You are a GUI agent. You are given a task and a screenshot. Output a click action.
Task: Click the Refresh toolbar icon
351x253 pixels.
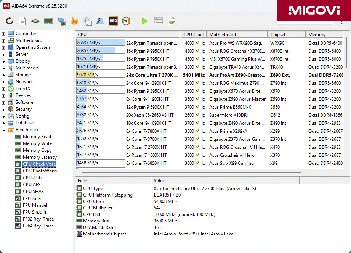point(10,21)
